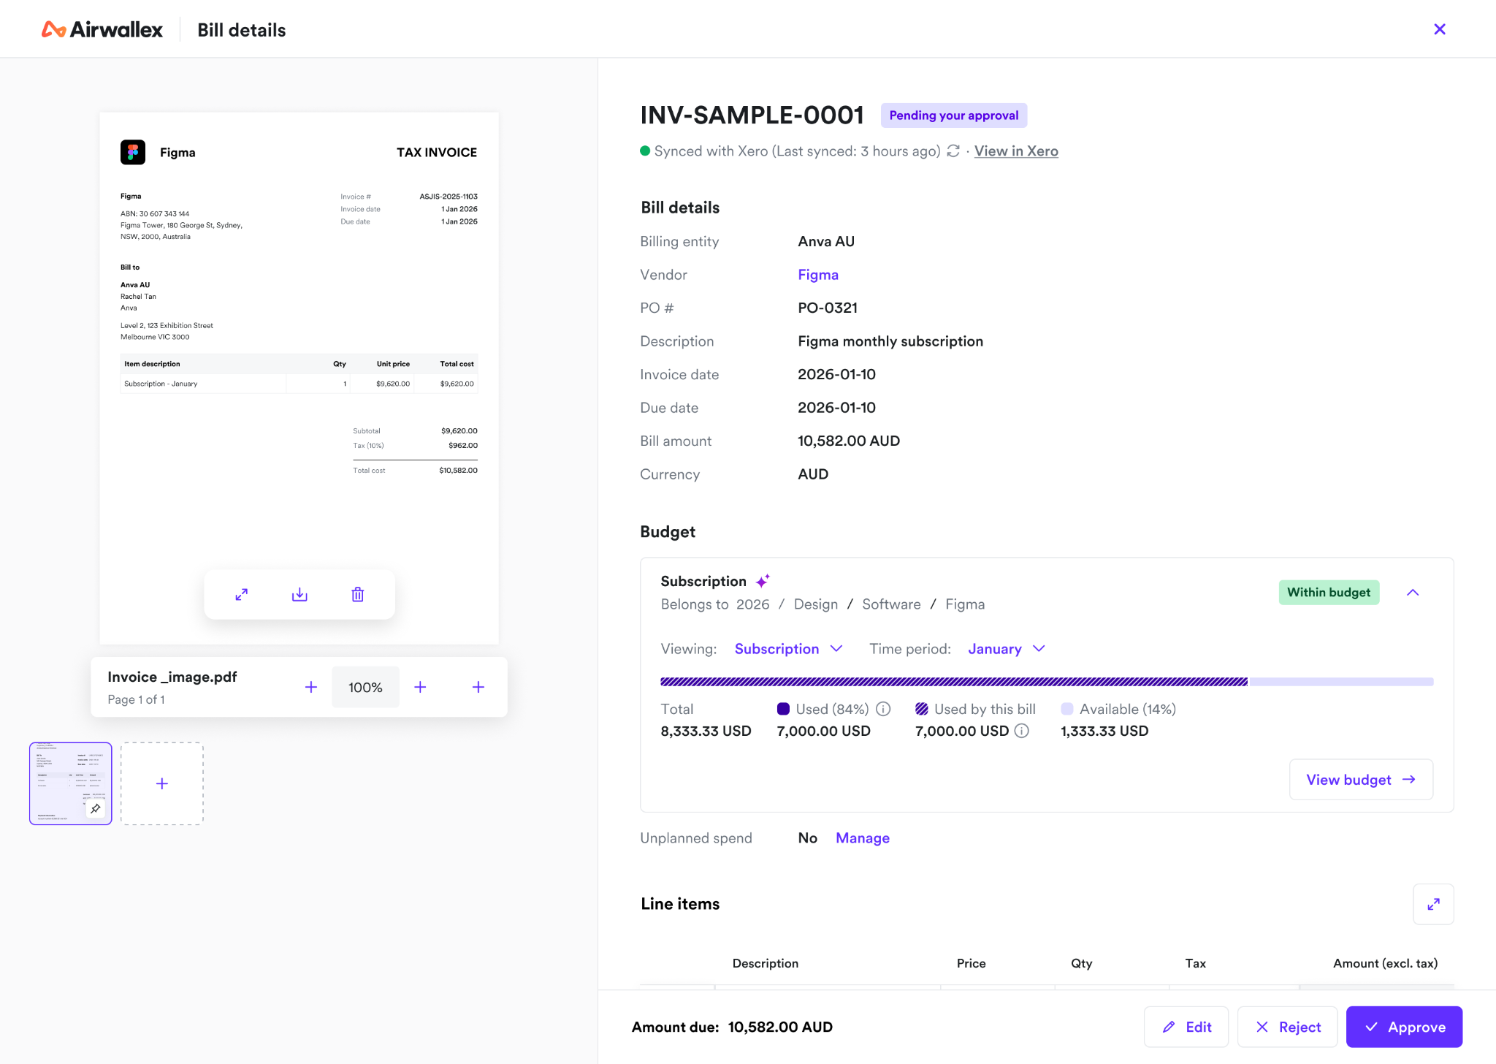Click the Used by this bill swatch
The image size is (1496, 1064).
point(922,709)
